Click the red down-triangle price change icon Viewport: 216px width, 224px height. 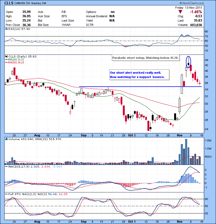pyautogui.click(x=180, y=12)
